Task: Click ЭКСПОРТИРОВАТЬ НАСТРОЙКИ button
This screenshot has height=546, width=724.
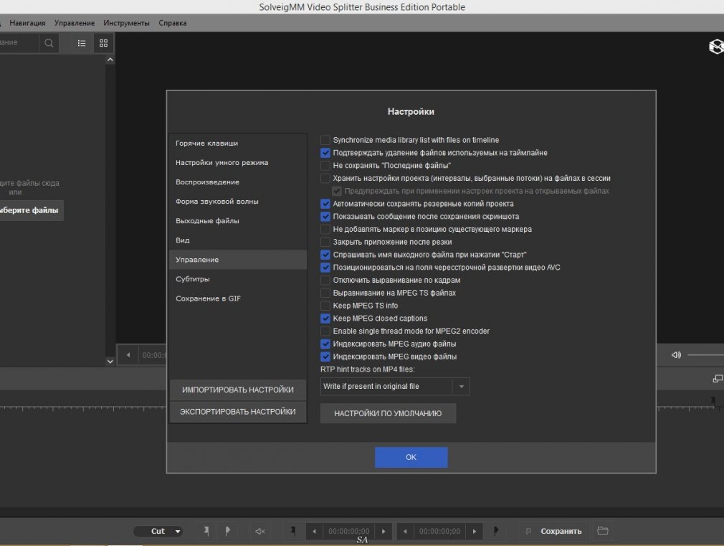Action: pos(238,411)
